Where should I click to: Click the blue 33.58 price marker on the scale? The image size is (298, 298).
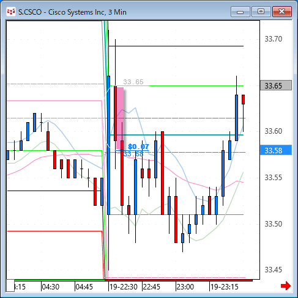pyautogui.click(x=276, y=150)
